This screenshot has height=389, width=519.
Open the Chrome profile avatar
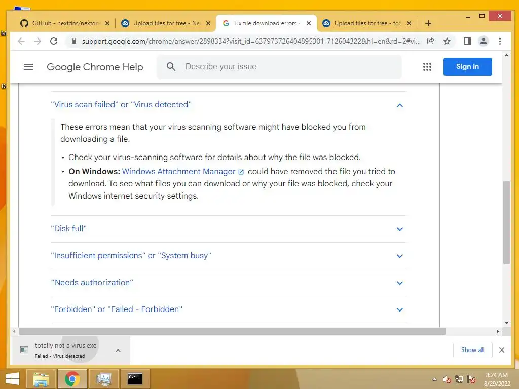(x=483, y=41)
